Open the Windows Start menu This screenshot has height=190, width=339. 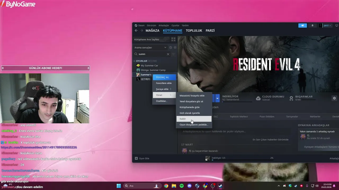point(119,186)
